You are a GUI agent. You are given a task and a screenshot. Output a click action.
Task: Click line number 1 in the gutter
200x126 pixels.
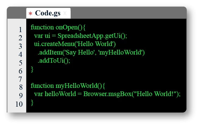click(20, 30)
